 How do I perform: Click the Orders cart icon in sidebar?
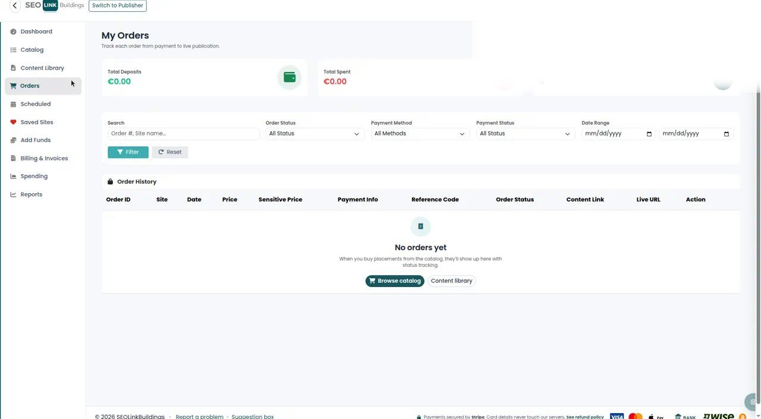(x=13, y=86)
